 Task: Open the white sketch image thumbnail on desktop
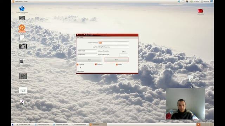click(23, 90)
